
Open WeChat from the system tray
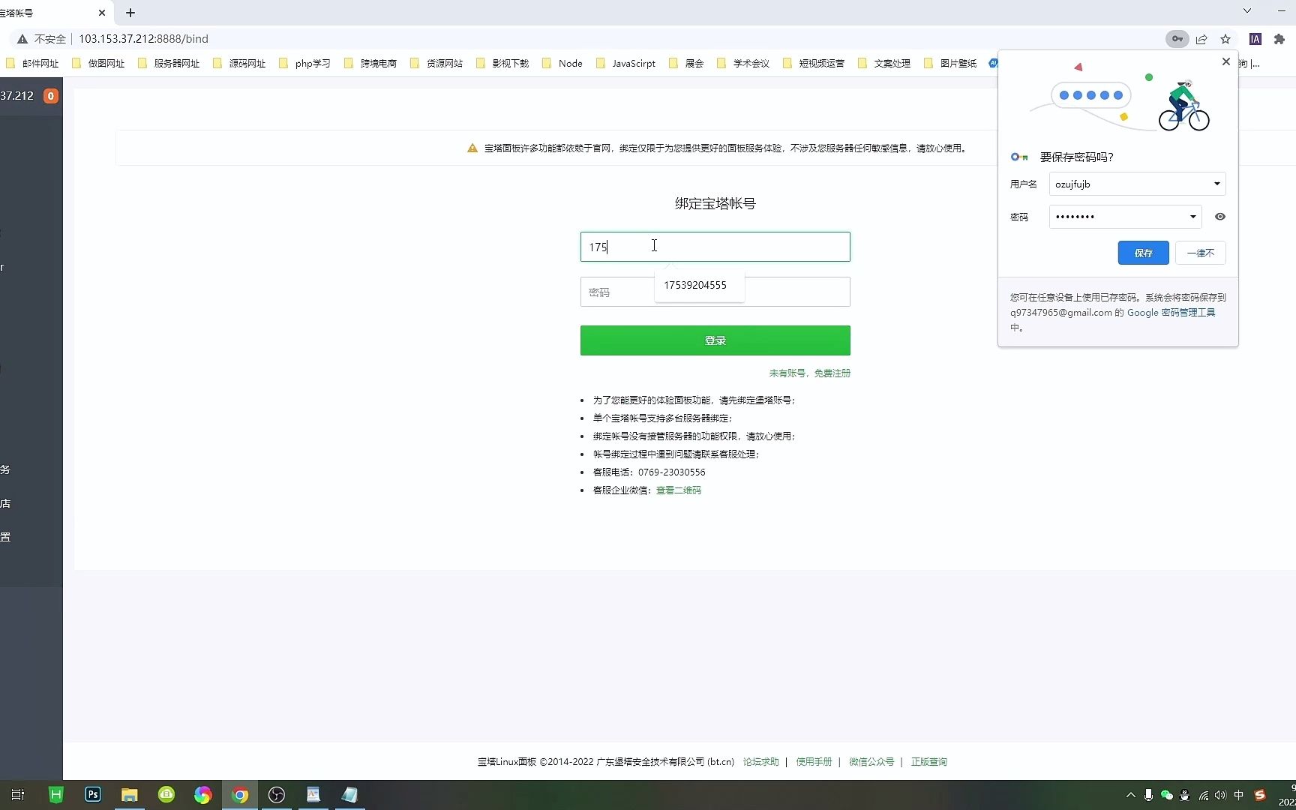pyautogui.click(x=1167, y=795)
